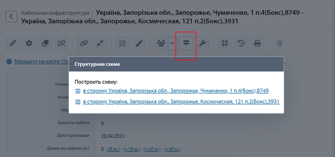Image resolution: width=335 pixels, height=157 pixels.
Task: Click the Емкость кабеля label
Action: 74,123
